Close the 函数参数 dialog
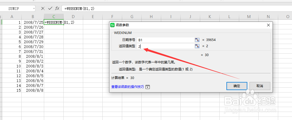This screenshot has height=120, width=292. 268,25
